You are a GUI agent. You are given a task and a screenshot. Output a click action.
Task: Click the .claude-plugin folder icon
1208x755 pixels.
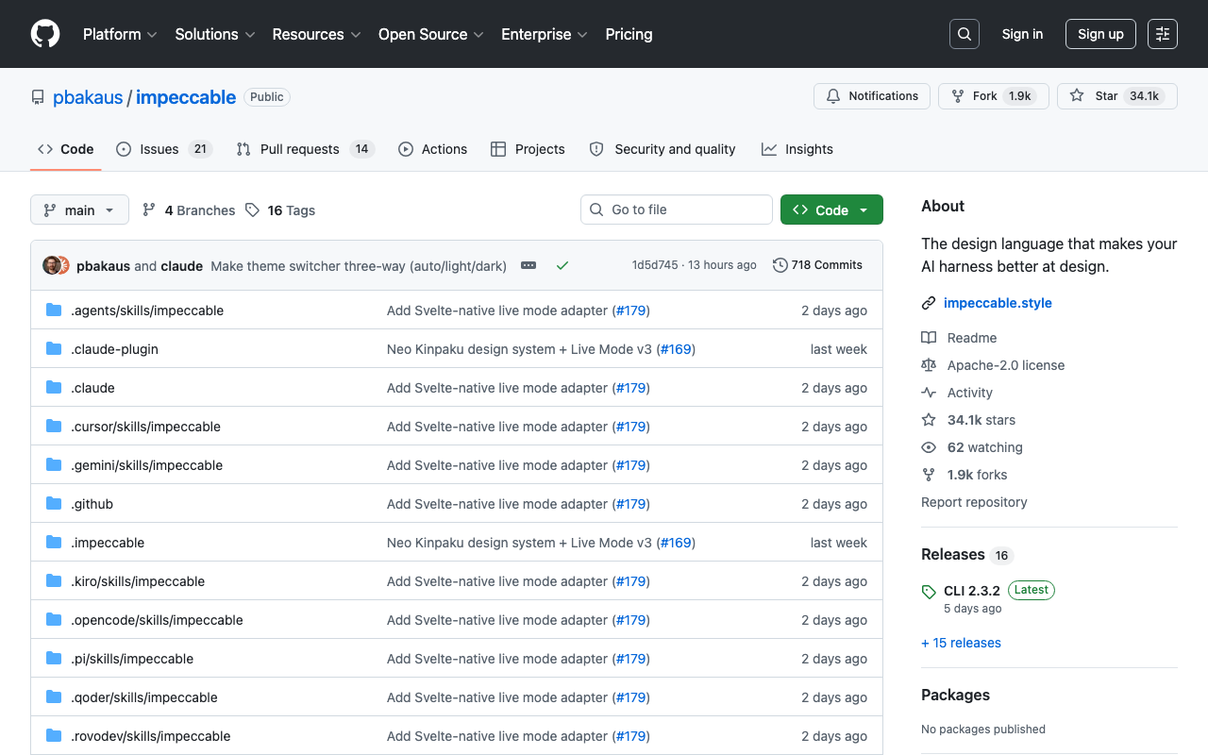[x=54, y=349]
